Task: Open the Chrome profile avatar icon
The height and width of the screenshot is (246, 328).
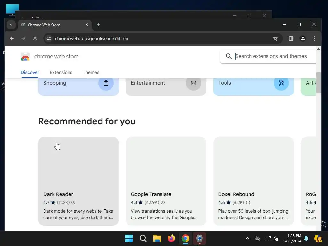Action: click(302, 38)
